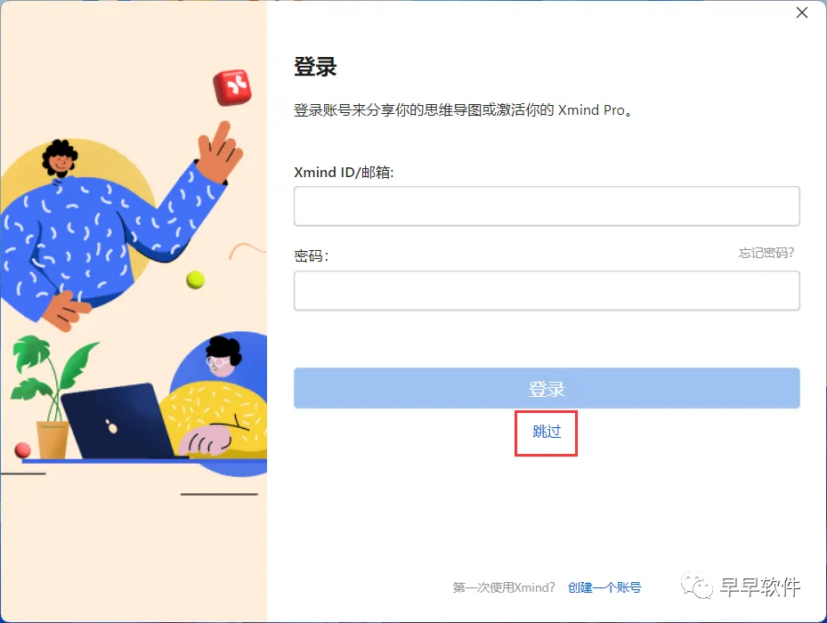Click the green ball in the illustration

coord(195,279)
